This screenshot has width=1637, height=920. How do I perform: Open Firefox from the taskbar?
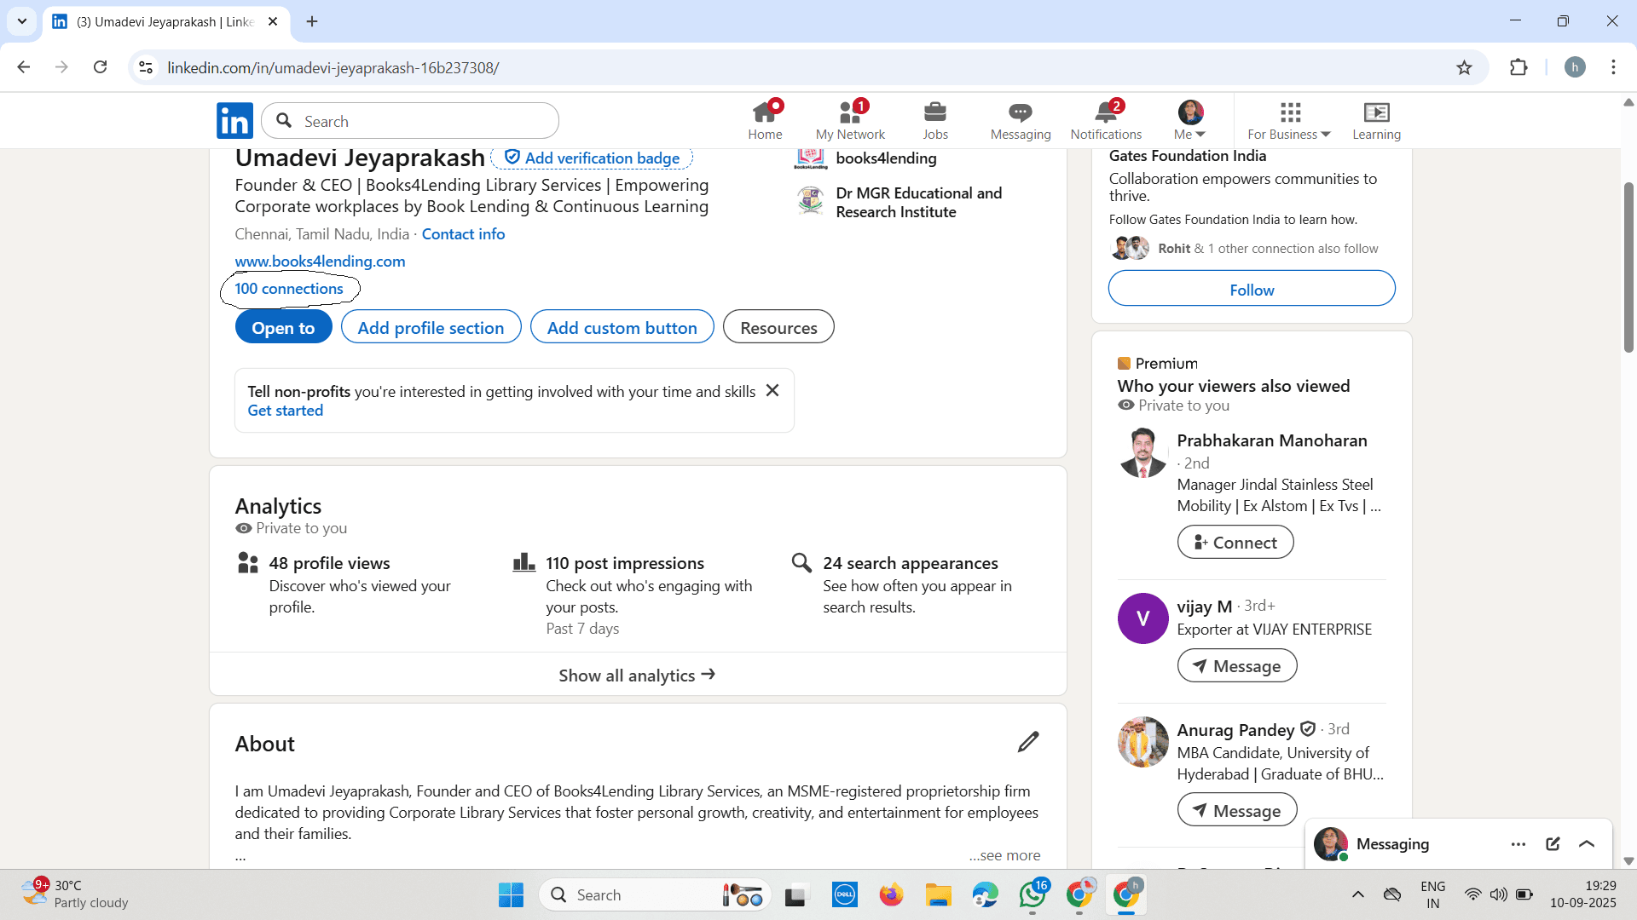[x=891, y=894]
